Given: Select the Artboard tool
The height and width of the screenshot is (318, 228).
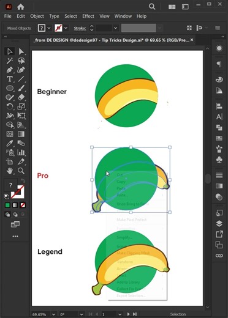Looking at the screenshot, I should tap(10, 161).
